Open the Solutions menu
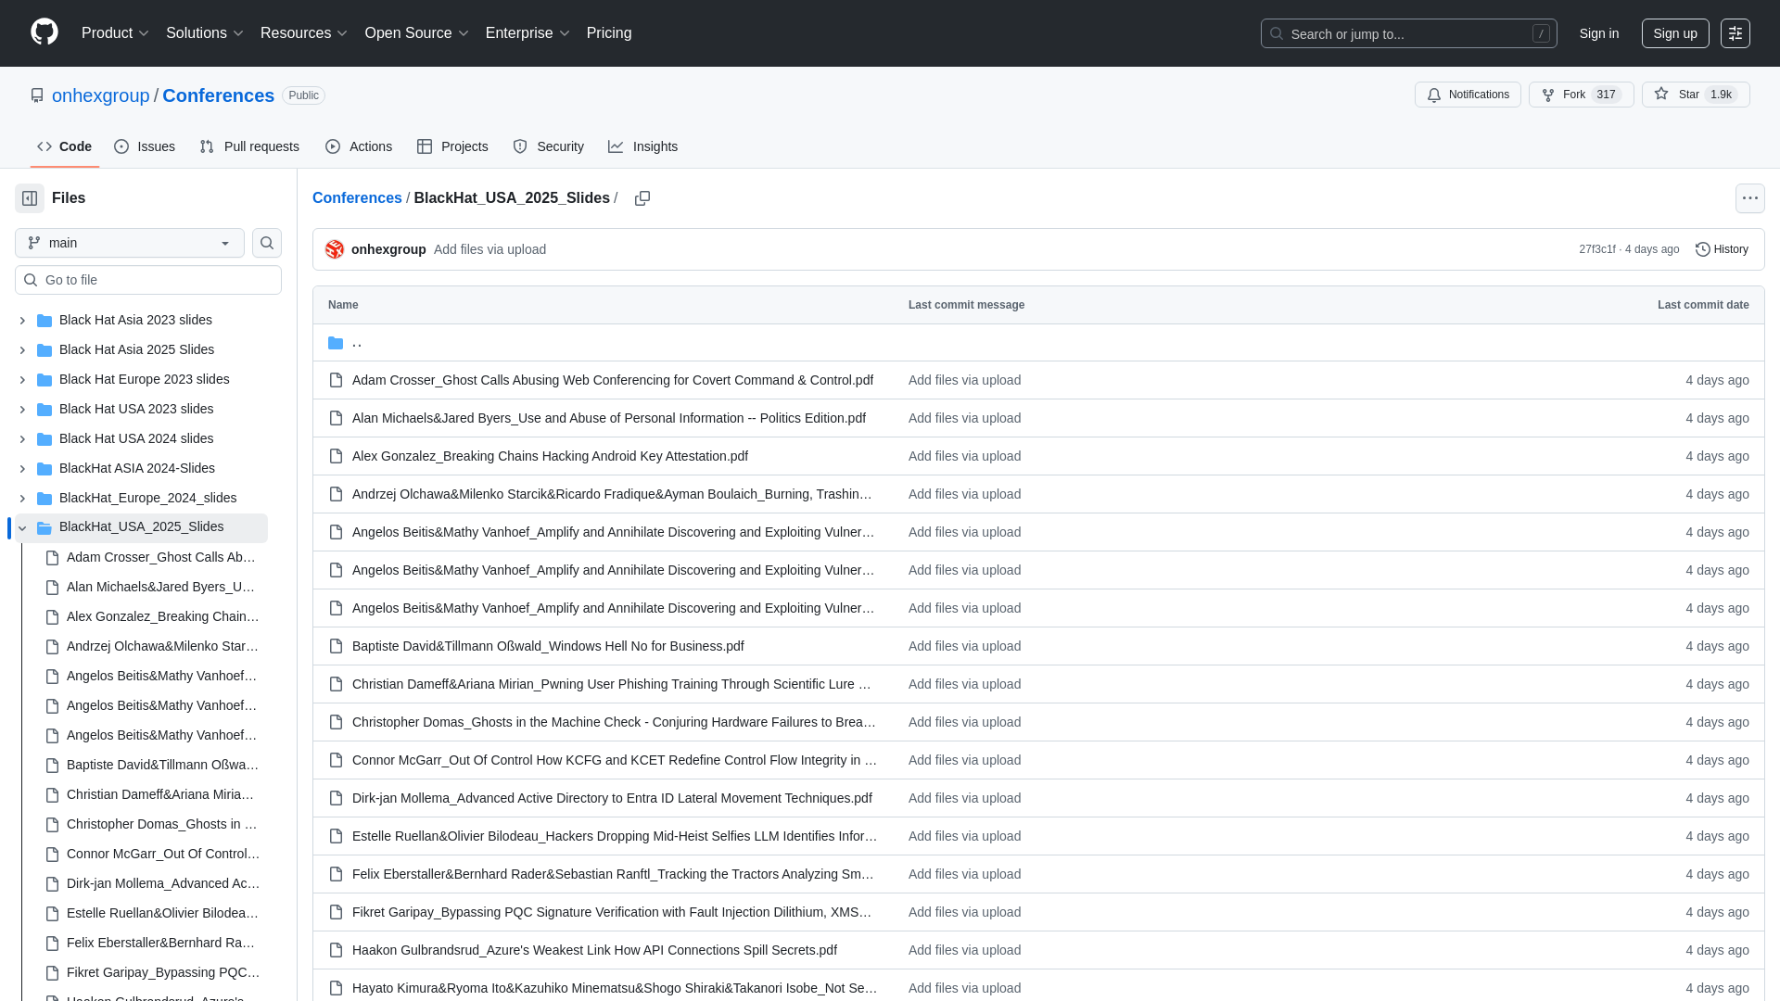The width and height of the screenshot is (1780, 1001). [x=204, y=33]
